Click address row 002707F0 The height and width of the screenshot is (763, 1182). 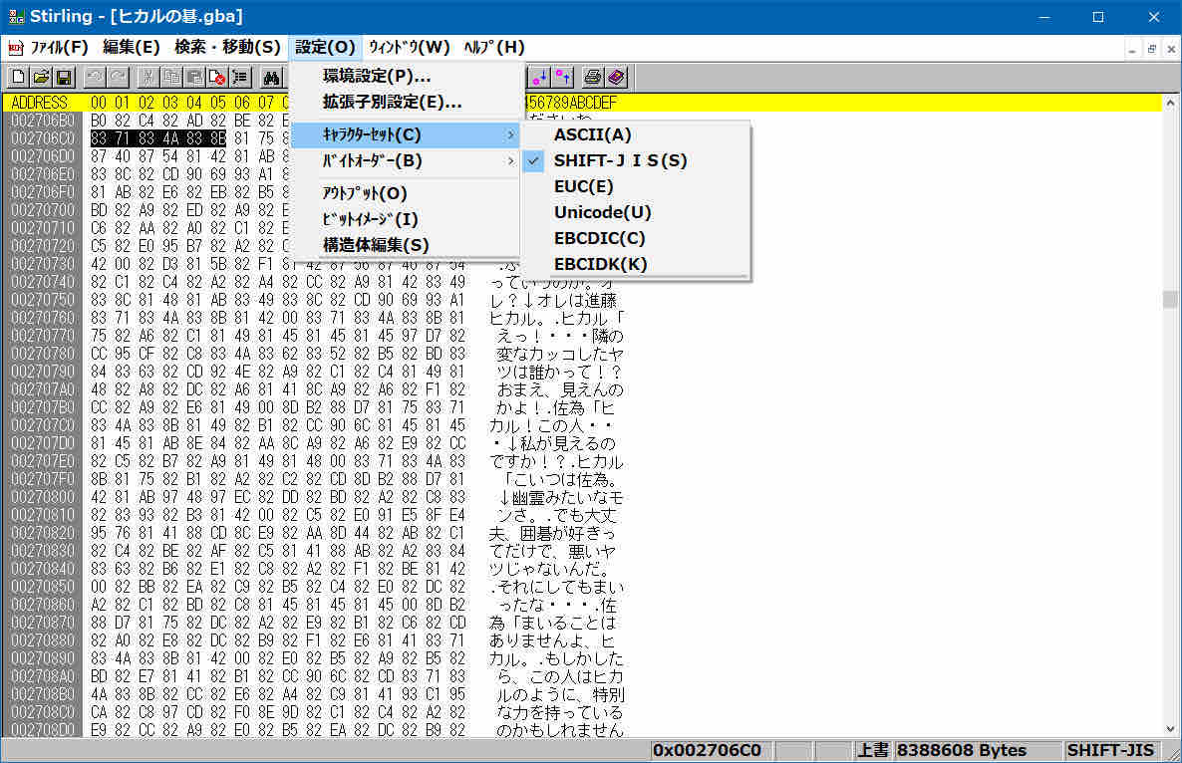point(43,479)
